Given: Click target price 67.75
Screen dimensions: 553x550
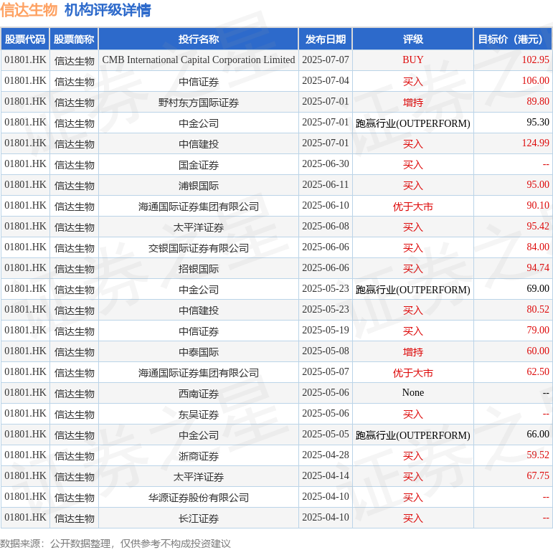Looking at the screenshot, I should click(538, 476).
